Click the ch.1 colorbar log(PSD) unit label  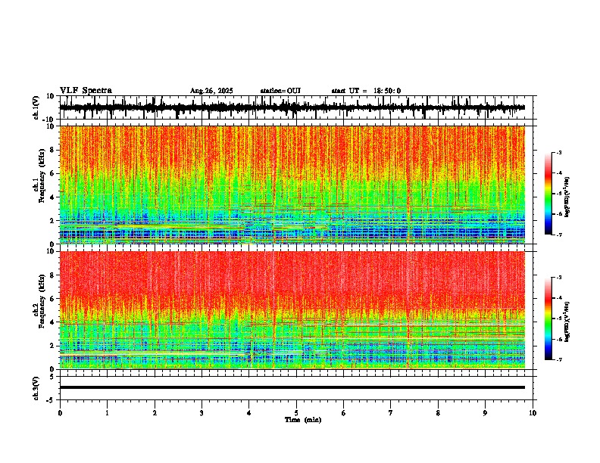click(x=567, y=197)
